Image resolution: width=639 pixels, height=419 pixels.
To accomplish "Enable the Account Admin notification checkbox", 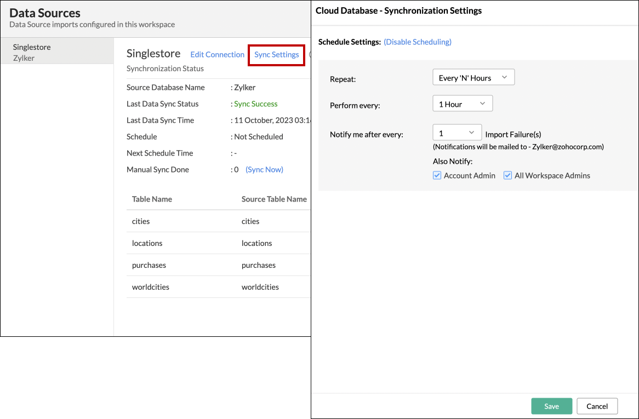I will (437, 175).
